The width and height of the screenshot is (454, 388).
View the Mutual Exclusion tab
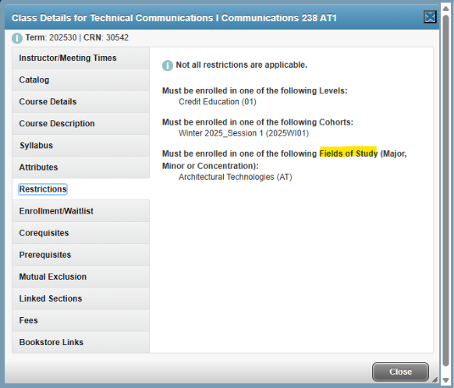point(81,277)
